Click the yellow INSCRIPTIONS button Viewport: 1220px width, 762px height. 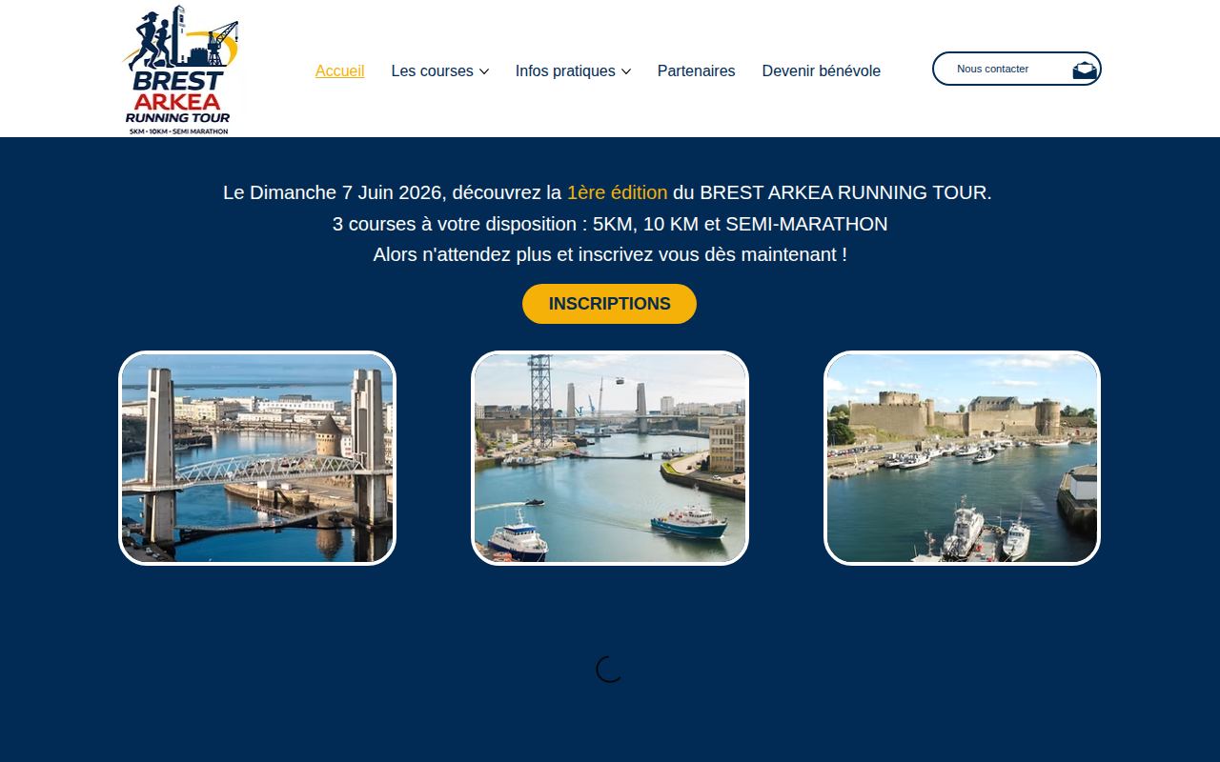pyautogui.click(x=609, y=304)
